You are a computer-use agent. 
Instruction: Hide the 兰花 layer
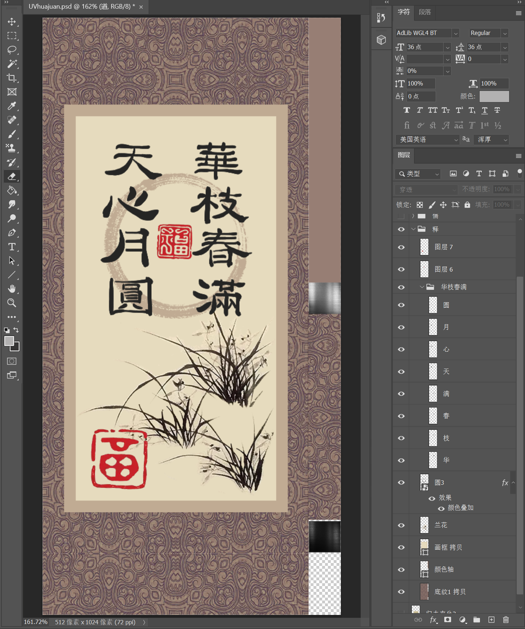(401, 525)
